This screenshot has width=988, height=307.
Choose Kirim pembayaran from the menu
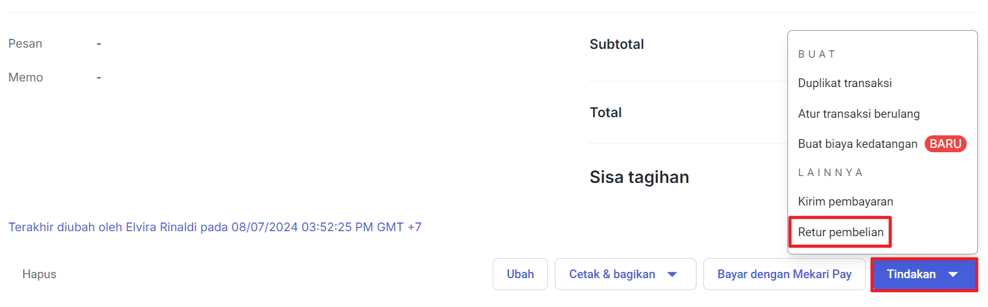pyautogui.click(x=845, y=202)
